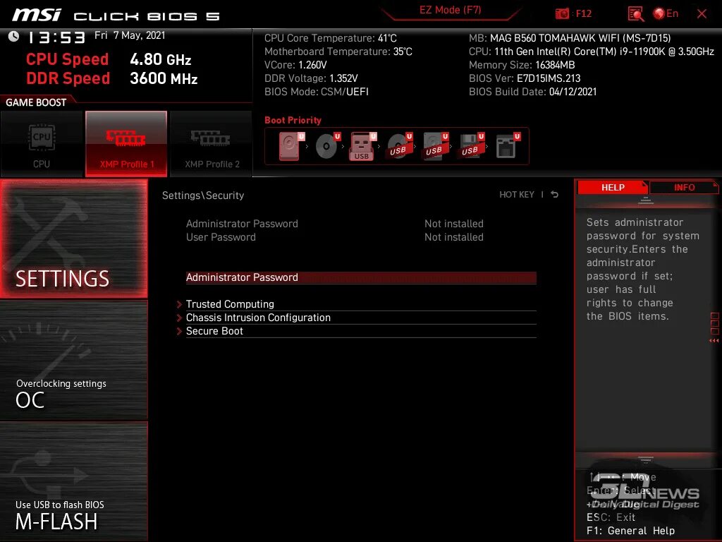
Task: Select the USB optical drive boot icon
Action: (x=399, y=146)
